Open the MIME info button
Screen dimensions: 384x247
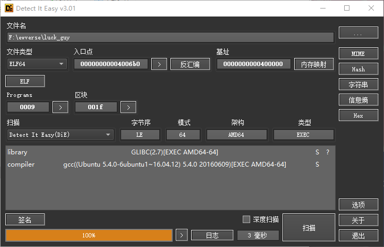tap(359, 54)
